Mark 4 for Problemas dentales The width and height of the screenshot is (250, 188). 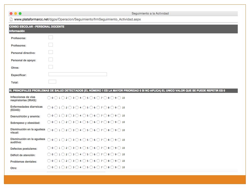click(77, 161)
